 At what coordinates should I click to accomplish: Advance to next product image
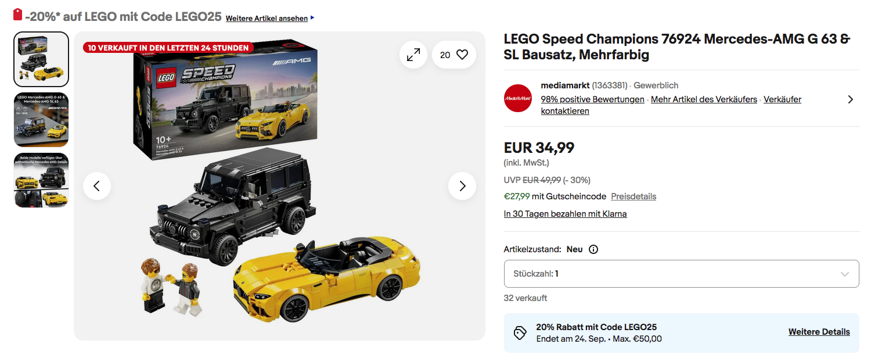pos(462,186)
